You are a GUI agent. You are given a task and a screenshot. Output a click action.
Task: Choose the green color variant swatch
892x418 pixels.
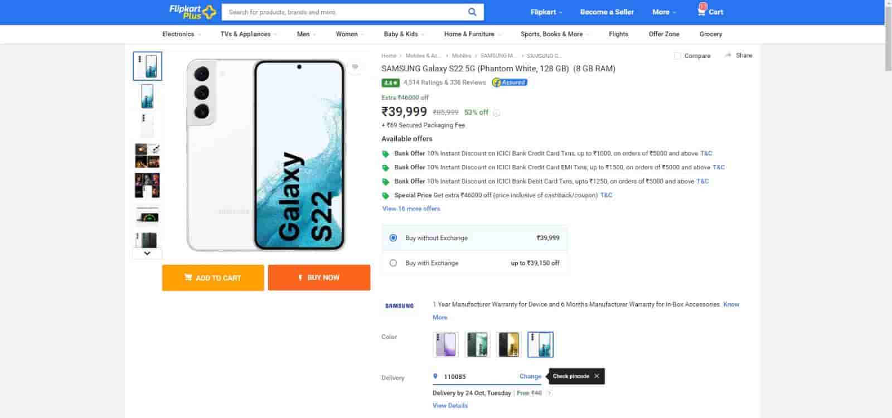[477, 344]
